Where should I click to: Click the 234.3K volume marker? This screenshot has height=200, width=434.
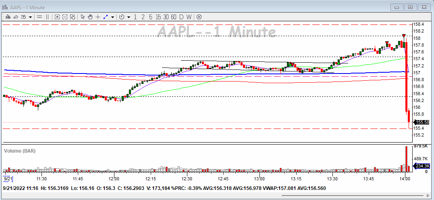(x=422, y=166)
